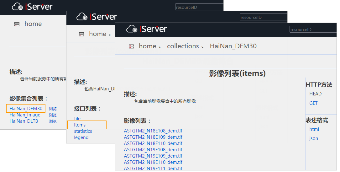The image size is (340, 172).
Task: Switch to html representation format
Action: (314, 129)
